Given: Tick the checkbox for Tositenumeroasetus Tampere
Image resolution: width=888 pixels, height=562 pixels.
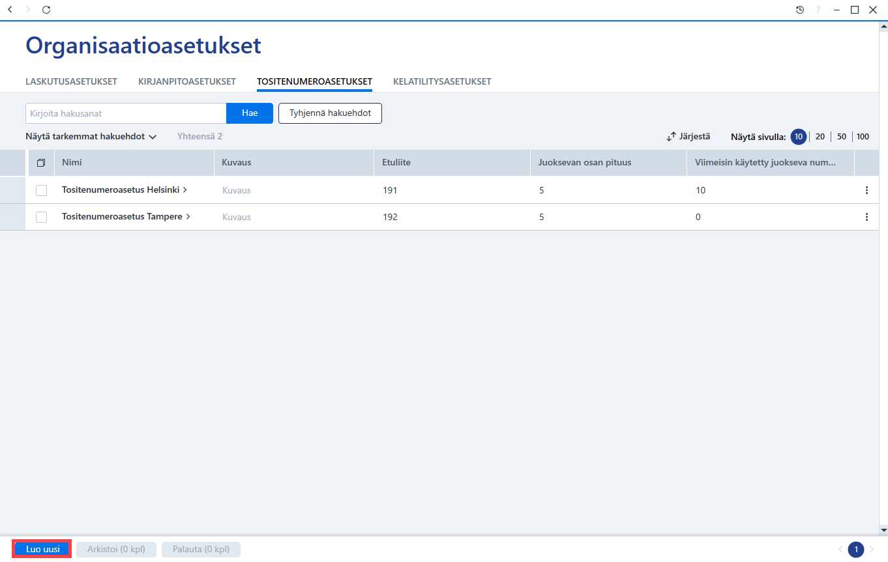Looking at the screenshot, I should click(41, 217).
